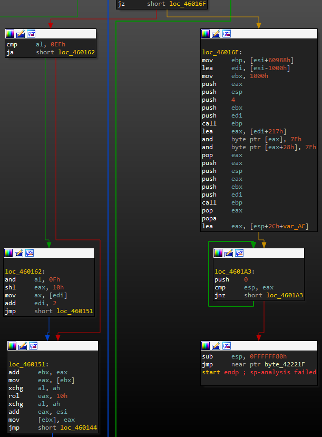Click the group nodes icon on loc_46016F node
This screenshot has width=322, height=437.
click(x=227, y=34)
